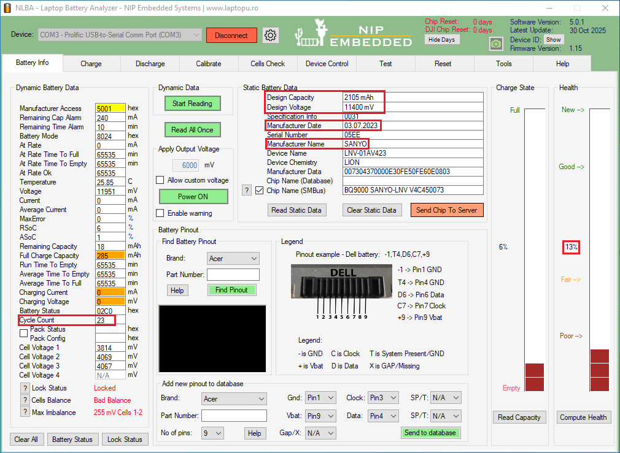Click the Send Chip To Server button

(x=446, y=210)
